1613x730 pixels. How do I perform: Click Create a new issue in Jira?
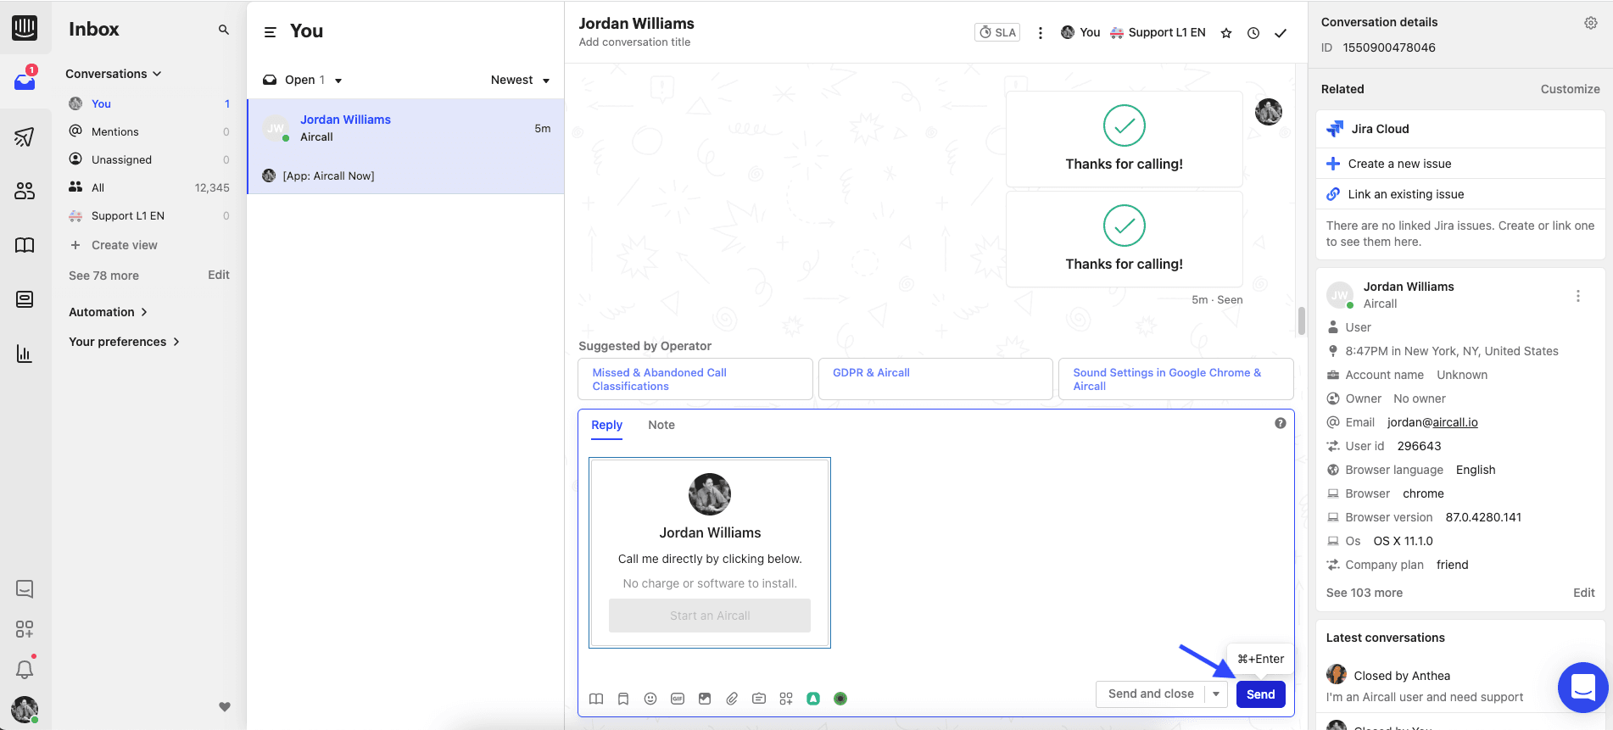(x=1399, y=164)
